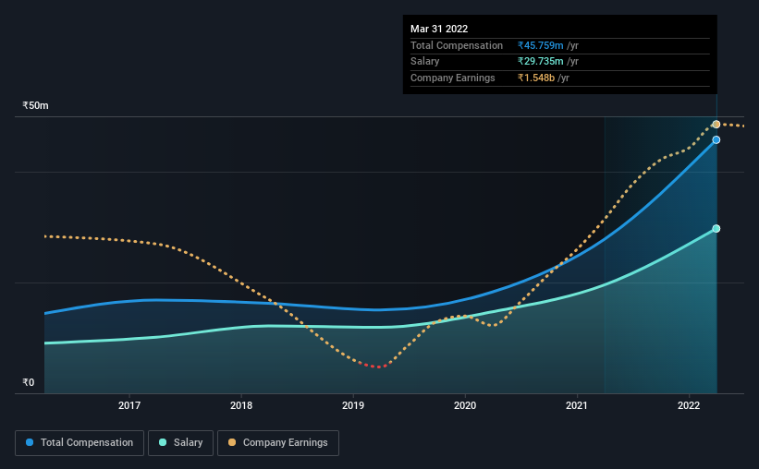
Task: Click the 2021 x-axis label
Action: click(577, 405)
